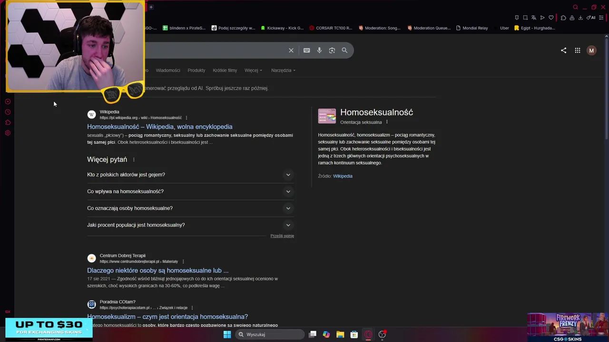Open three-dot menu beside Wikipedia result URL

pyautogui.click(x=187, y=118)
